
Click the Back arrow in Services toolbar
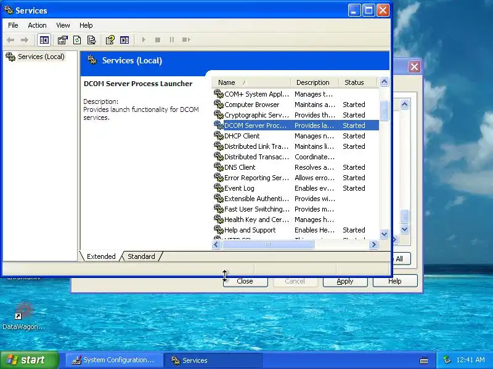pos(10,40)
